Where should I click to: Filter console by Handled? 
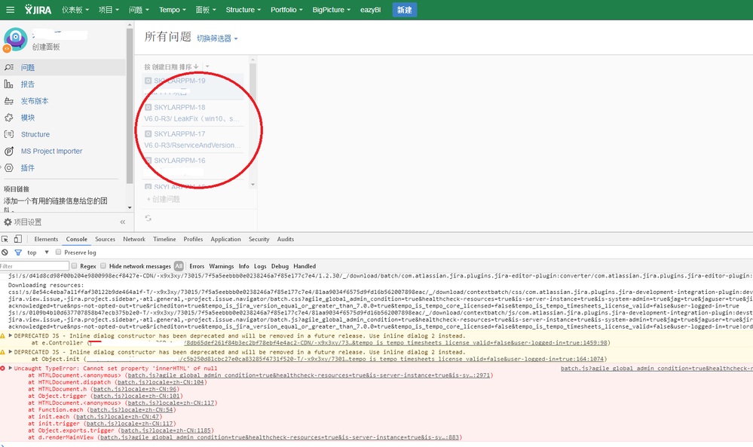tap(305, 266)
